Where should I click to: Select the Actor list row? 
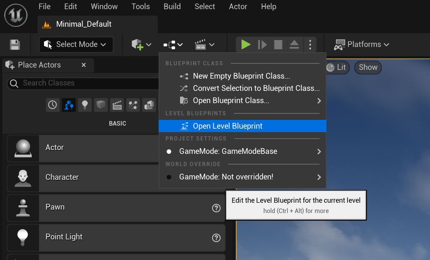click(x=83, y=148)
